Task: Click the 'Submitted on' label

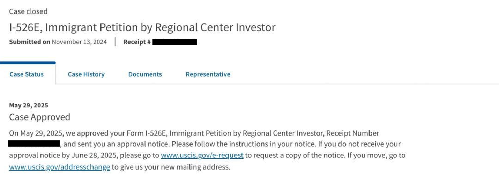Action: pos(30,42)
